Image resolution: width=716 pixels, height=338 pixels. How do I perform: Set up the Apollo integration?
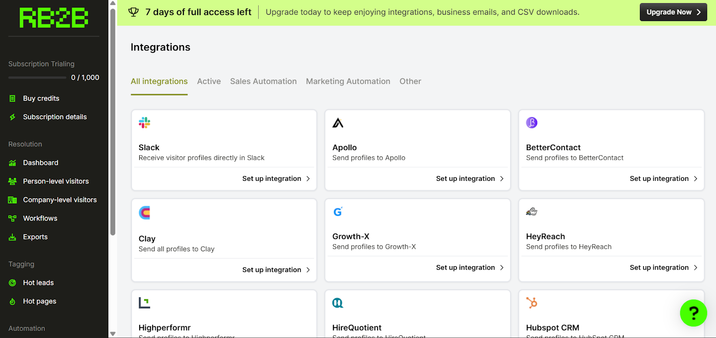point(469,179)
